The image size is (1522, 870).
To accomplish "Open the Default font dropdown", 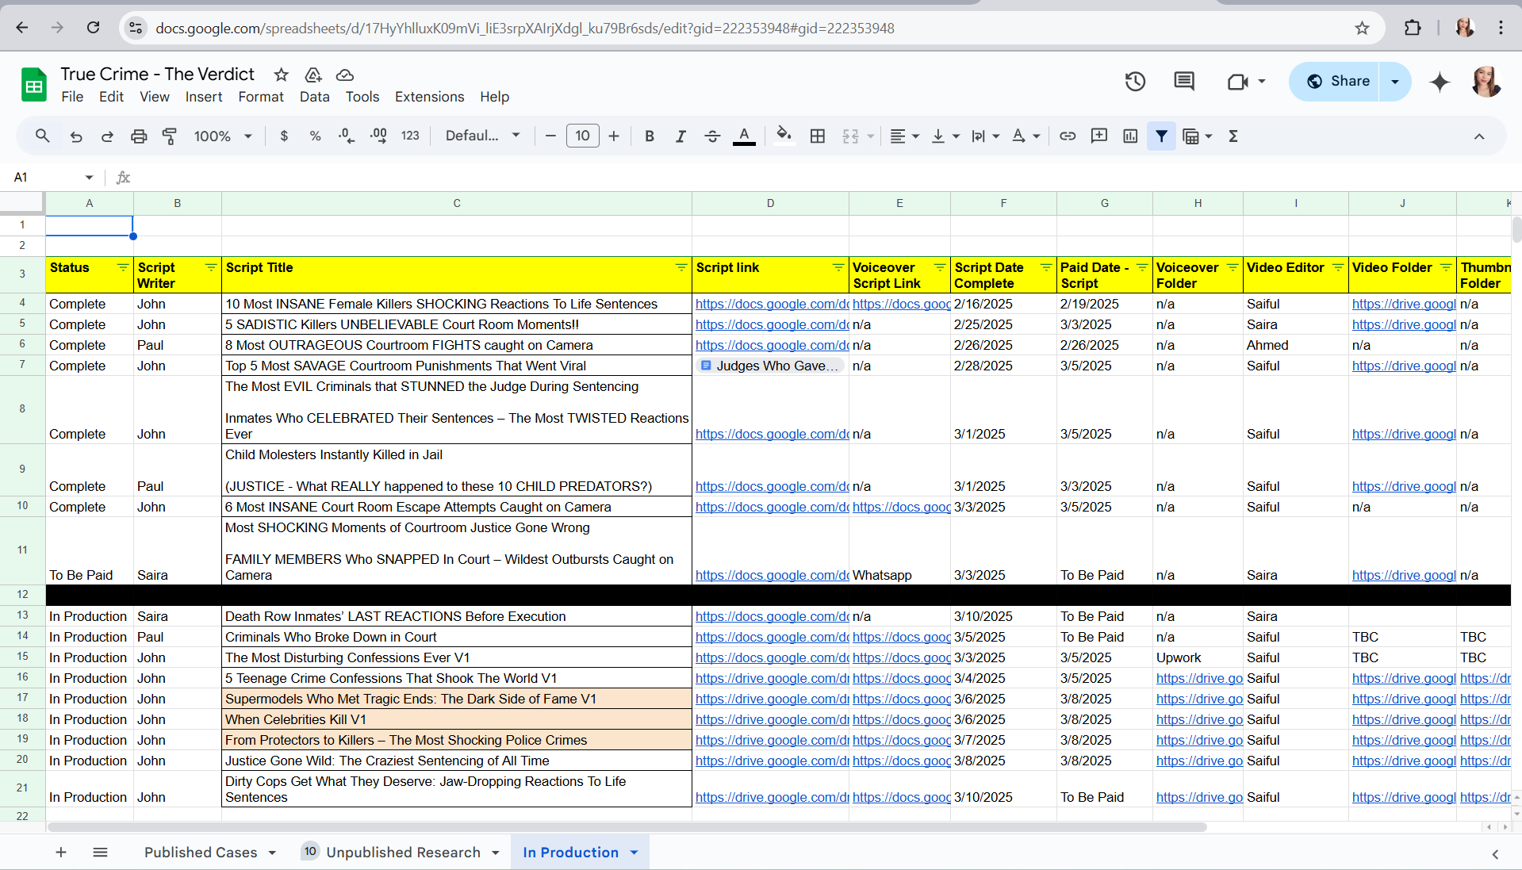I will 483,136.
